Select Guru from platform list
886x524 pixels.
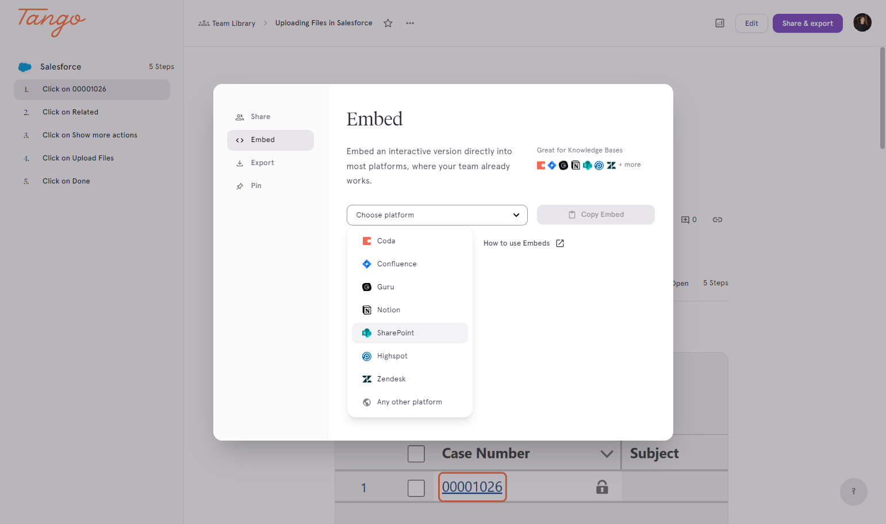410,287
